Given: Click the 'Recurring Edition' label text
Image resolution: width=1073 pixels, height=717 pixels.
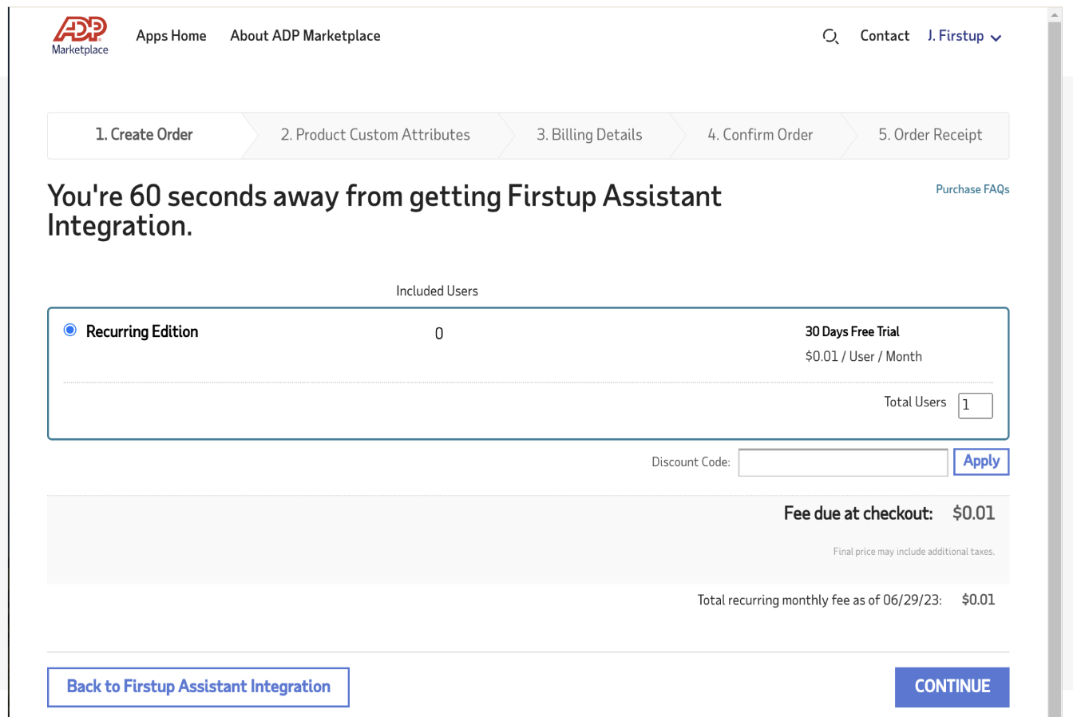Looking at the screenshot, I should (142, 331).
